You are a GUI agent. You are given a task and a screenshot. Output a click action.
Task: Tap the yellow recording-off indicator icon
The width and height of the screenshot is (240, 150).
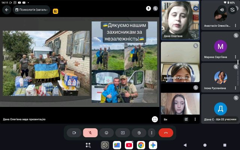(55, 11)
